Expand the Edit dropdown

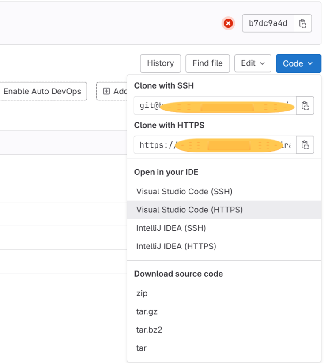click(253, 63)
